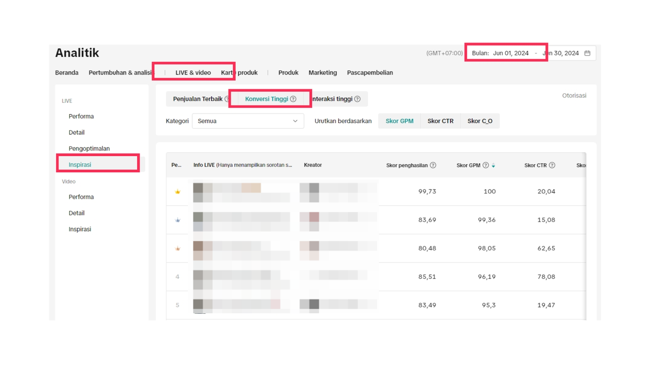The width and height of the screenshot is (650, 365).
Task: Open the LIVE & video tab
Action: tap(193, 72)
